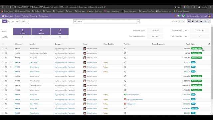Click the Check competitors activity icon
Screen dimensions: 213x120
(125, 95)
